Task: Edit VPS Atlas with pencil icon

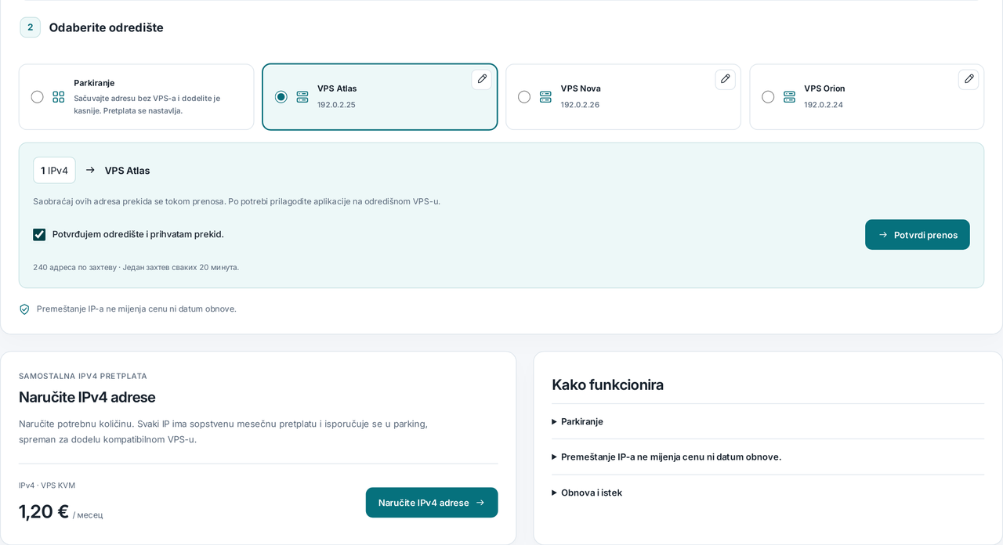Action: click(482, 79)
